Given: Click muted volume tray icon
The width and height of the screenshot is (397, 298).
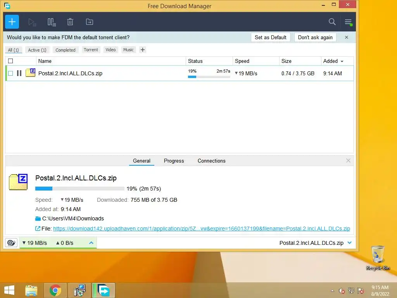Looking at the screenshot, I should click(x=342, y=291).
